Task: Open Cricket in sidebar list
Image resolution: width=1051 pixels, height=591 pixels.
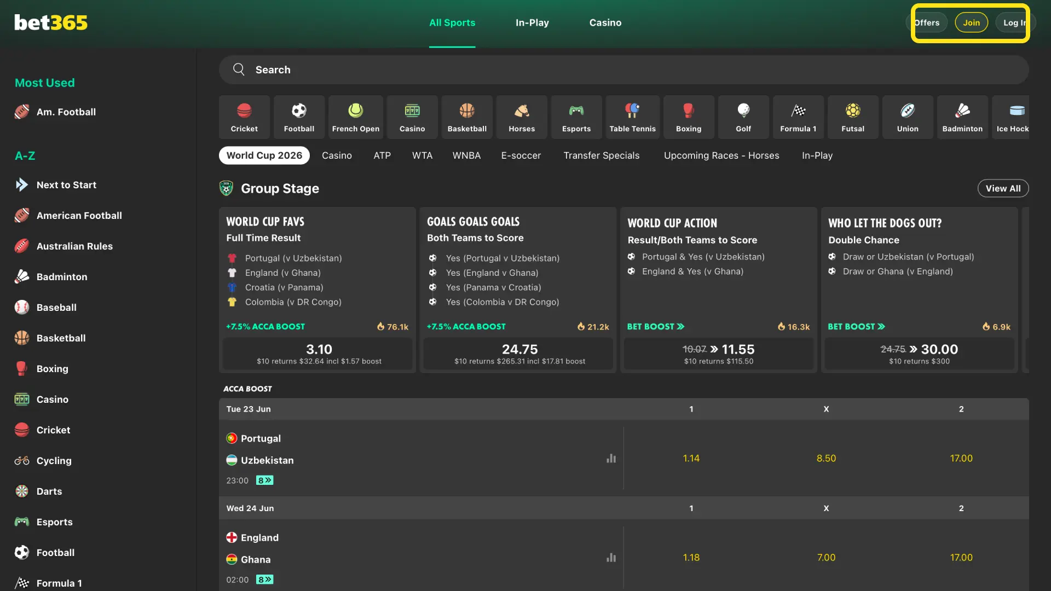Action: [42, 430]
